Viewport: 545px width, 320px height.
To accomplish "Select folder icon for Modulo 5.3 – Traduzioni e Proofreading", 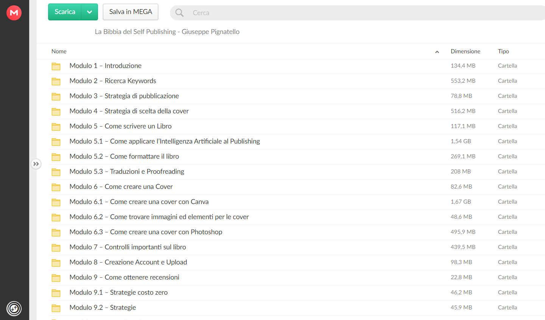I will 56,172.
